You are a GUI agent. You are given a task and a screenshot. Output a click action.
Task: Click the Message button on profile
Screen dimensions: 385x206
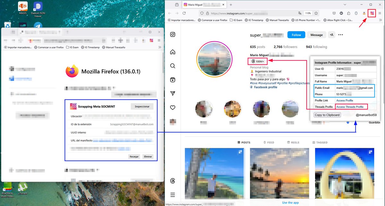316,35
